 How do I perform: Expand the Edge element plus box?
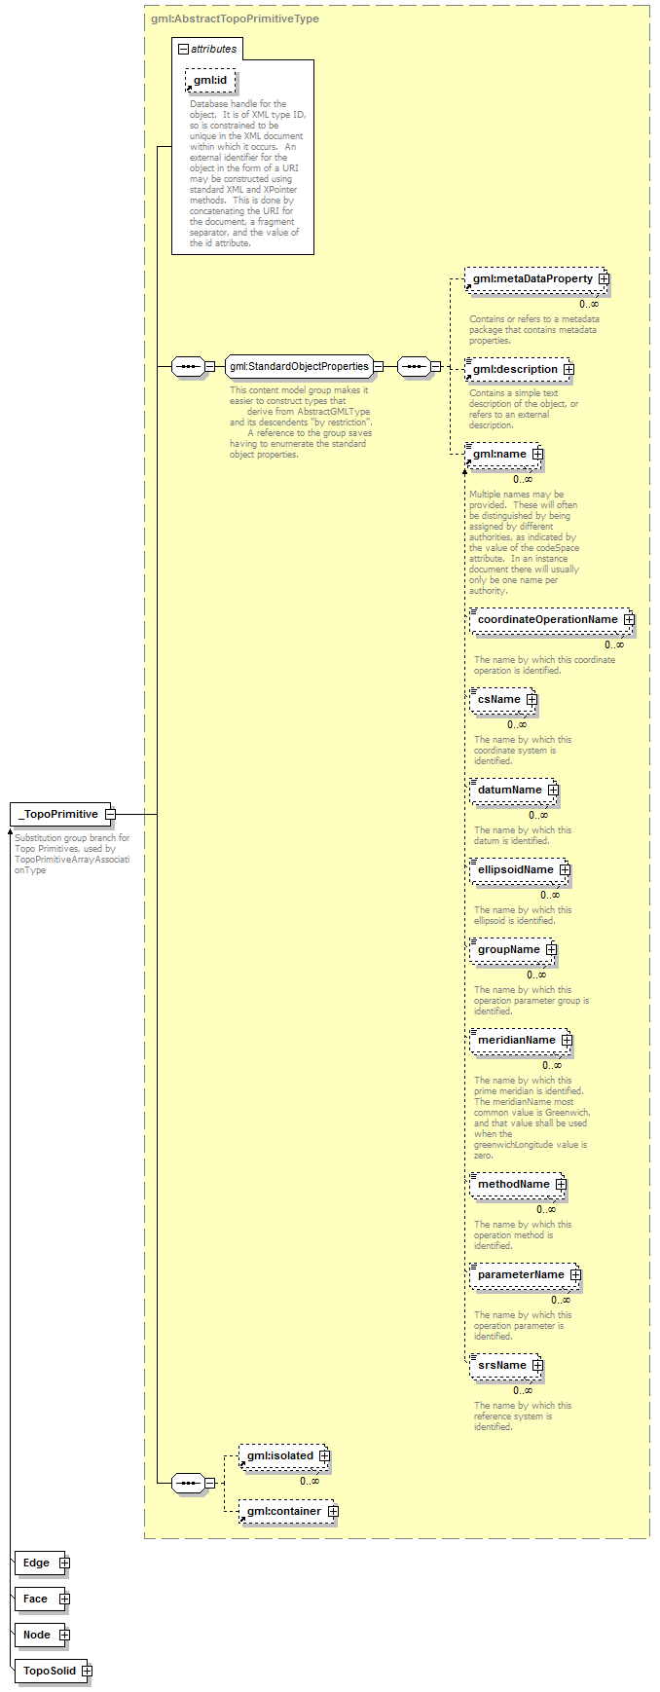pyautogui.click(x=64, y=1563)
